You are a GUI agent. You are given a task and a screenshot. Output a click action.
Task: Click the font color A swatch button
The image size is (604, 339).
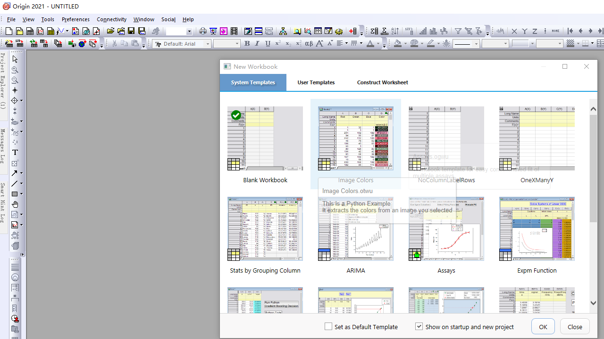point(370,44)
